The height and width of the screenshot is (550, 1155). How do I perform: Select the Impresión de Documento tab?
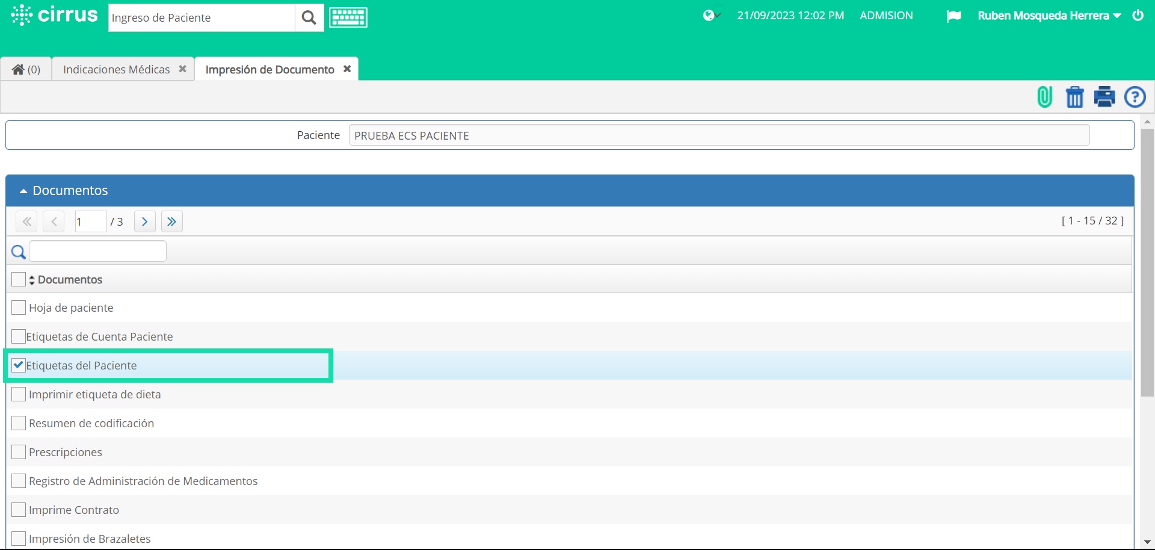click(269, 69)
